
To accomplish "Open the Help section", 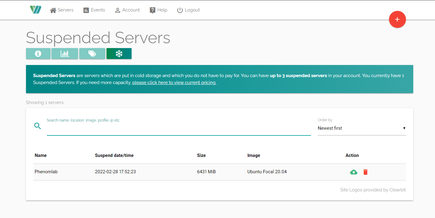I will (x=159, y=10).
